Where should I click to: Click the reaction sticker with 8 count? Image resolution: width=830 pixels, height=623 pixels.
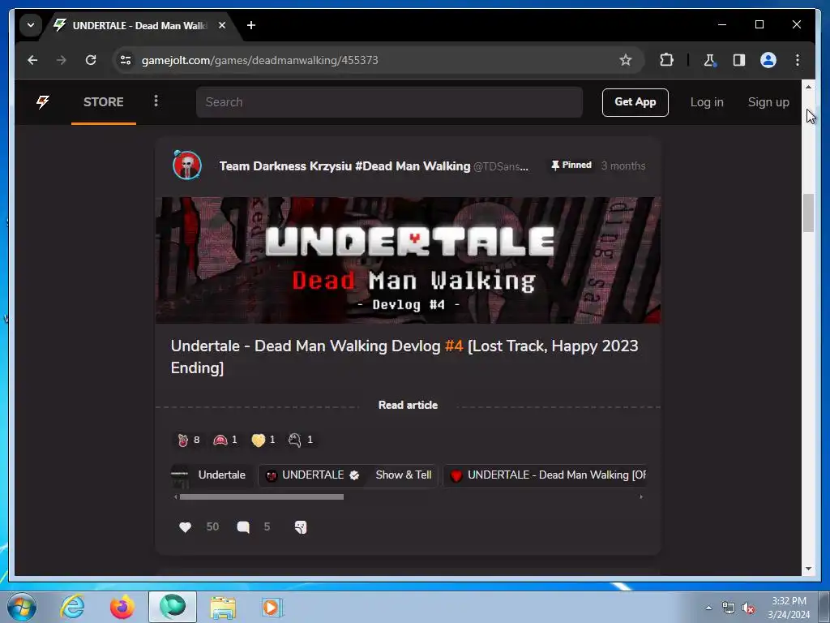tap(188, 440)
